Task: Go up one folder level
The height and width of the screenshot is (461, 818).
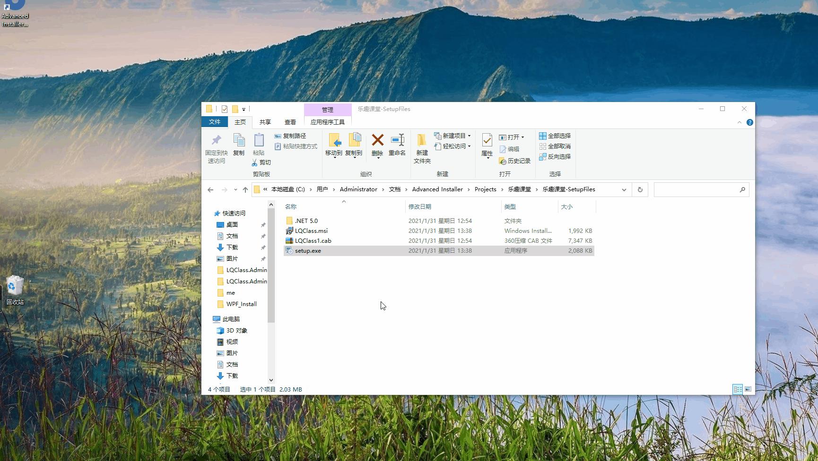Action: click(245, 189)
